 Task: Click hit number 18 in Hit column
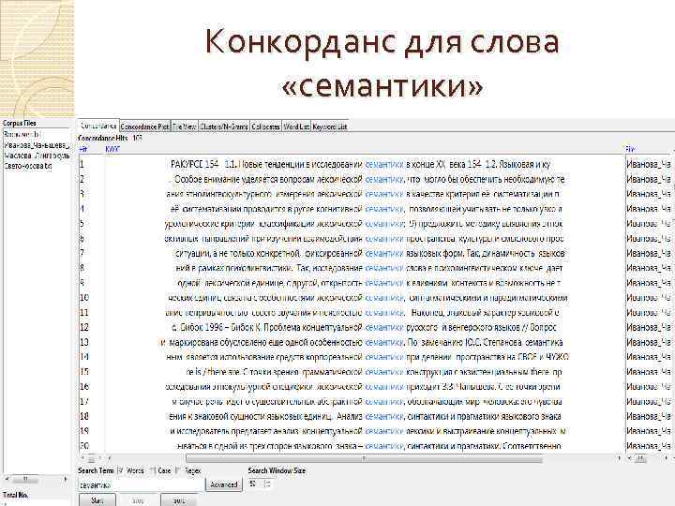click(84, 416)
